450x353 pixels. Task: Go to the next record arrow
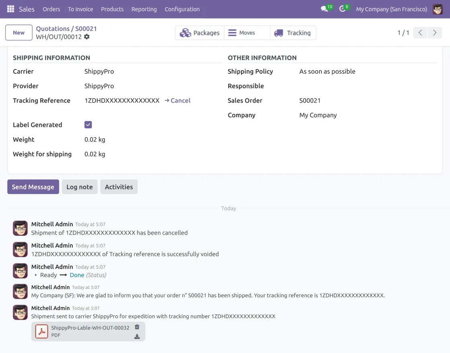pos(434,32)
